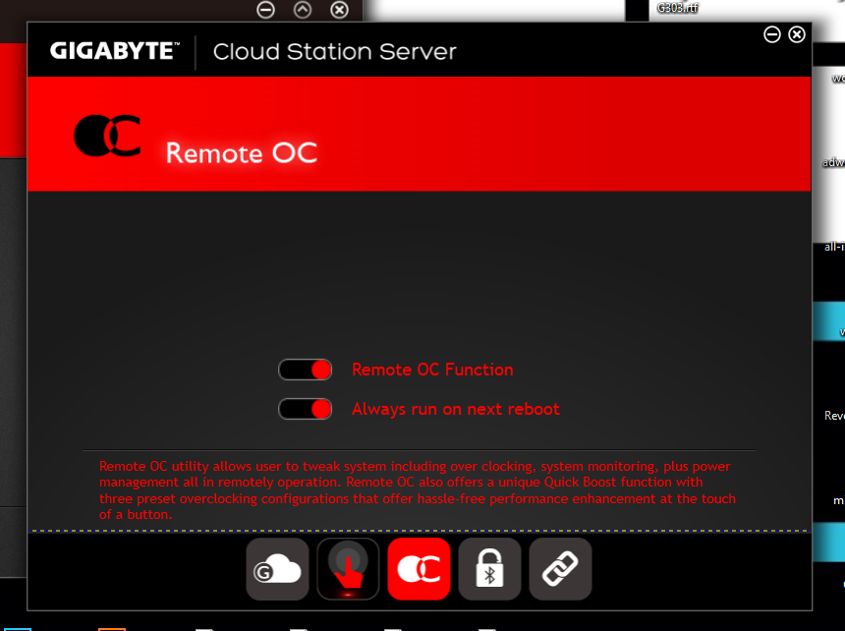Select the Remote OC tab icon
Image resolution: width=845 pixels, height=631 pixels.
tap(419, 569)
